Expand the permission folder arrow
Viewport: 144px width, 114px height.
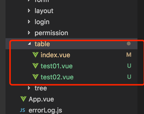(29, 33)
